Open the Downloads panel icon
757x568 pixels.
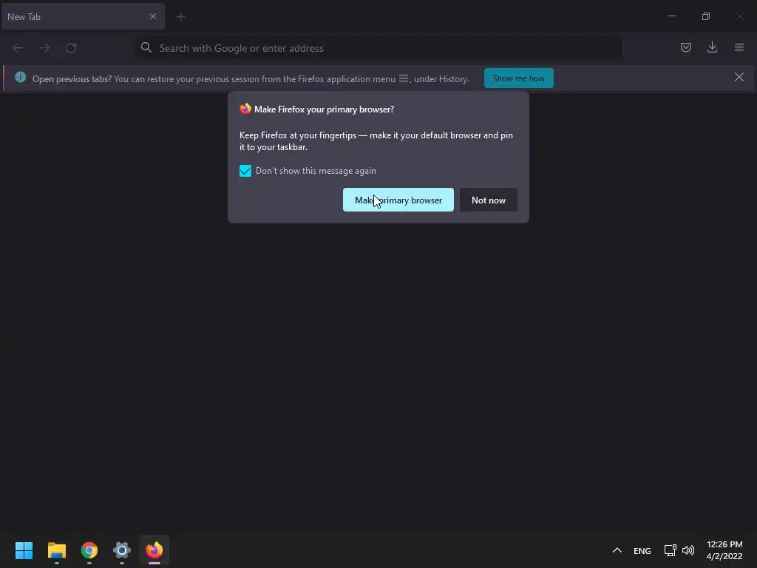point(712,47)
